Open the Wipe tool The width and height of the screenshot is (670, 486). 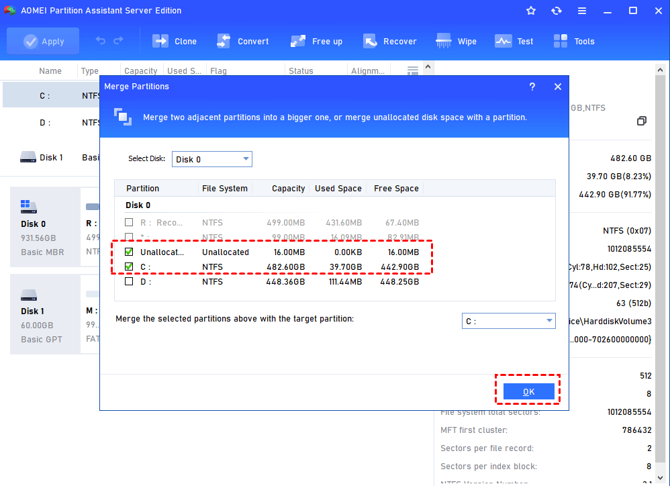(456, 41)
